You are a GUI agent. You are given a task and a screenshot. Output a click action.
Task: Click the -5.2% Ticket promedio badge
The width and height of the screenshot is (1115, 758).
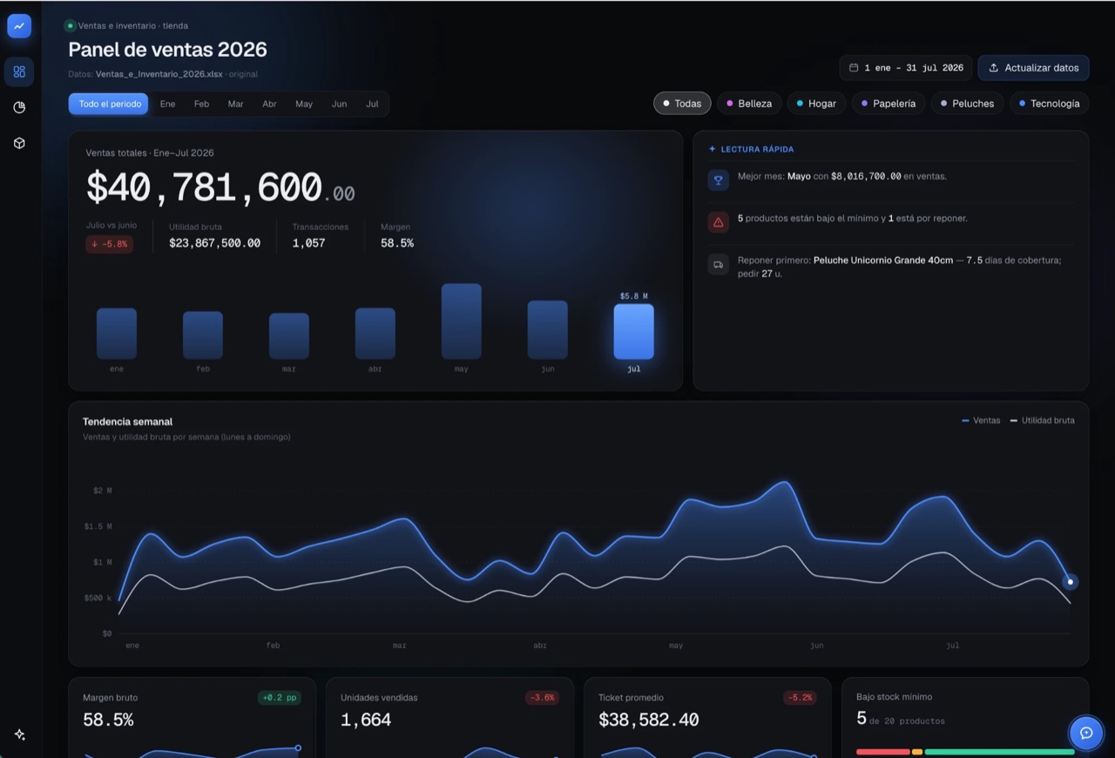coord(800,698)
